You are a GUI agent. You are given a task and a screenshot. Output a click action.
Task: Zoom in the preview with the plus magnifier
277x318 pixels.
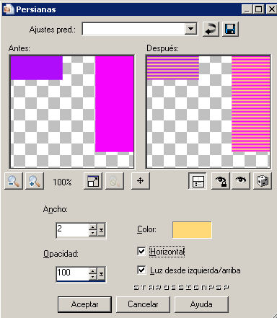35,181
